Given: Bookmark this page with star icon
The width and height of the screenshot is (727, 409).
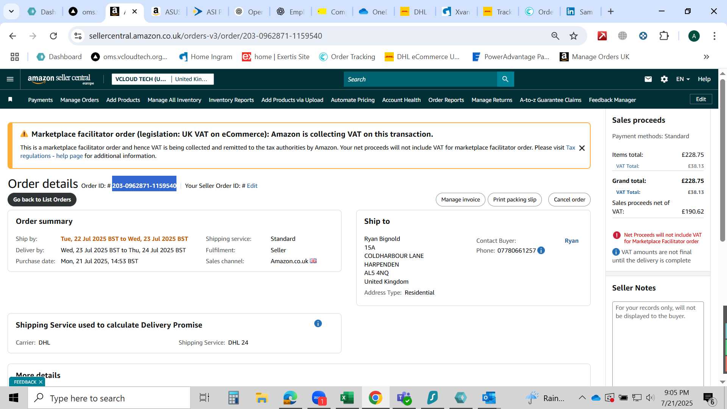Looking at the screenshot, I should point(574,36).
